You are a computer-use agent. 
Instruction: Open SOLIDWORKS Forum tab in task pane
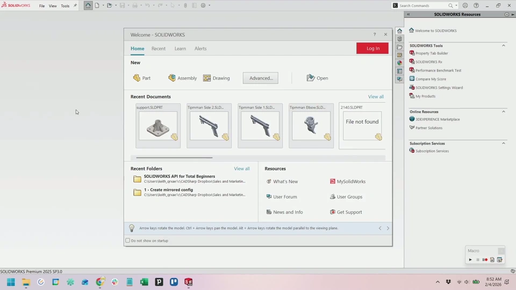click(399, 79)
